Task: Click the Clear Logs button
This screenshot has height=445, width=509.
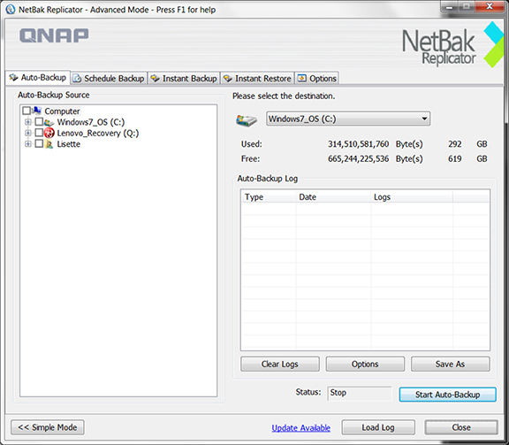Action: click(x=280, y=364)
